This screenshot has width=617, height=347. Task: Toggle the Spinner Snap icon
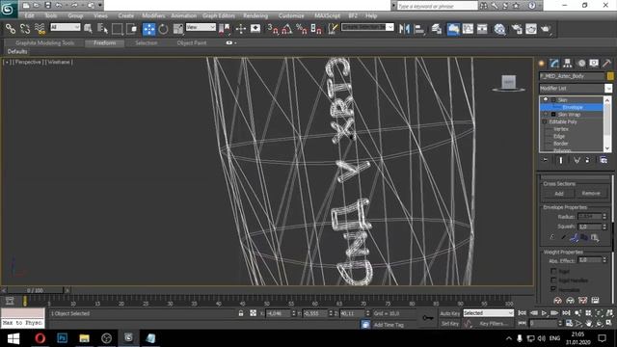click(316, 29)
